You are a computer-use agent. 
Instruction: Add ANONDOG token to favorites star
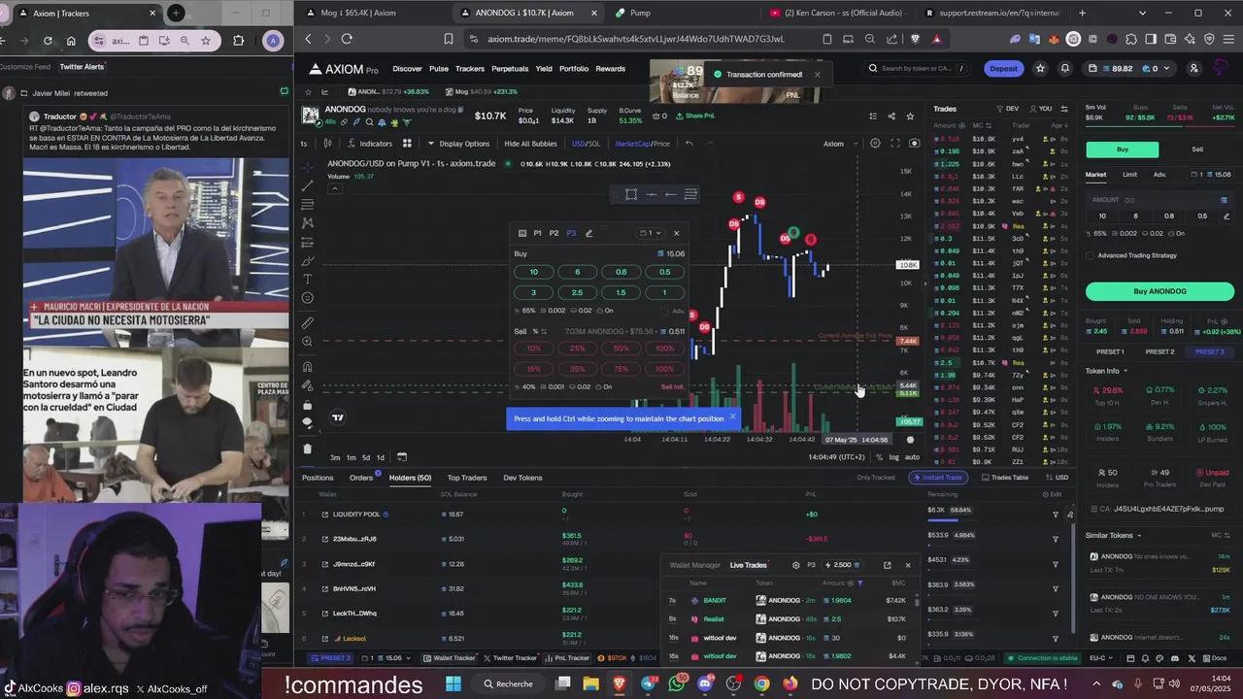910,116
